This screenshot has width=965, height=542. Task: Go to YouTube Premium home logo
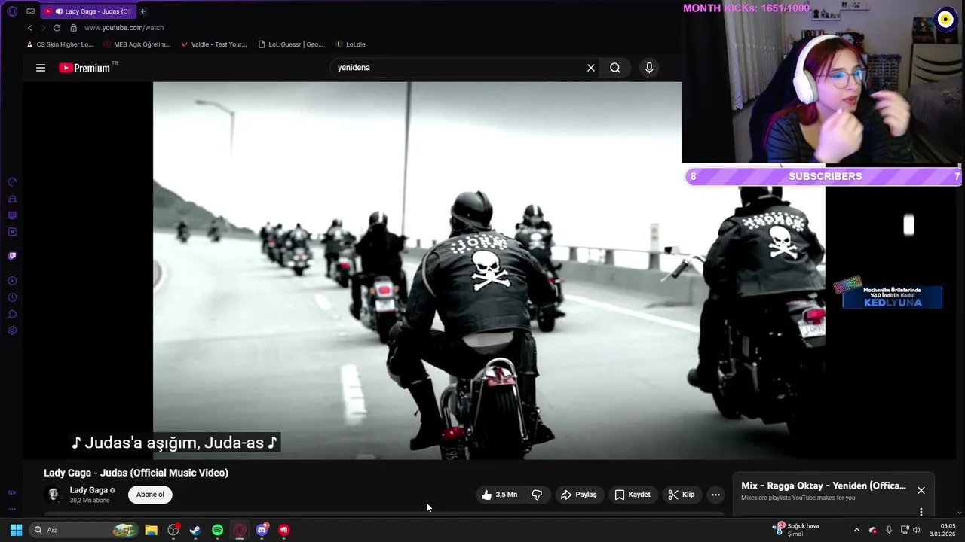tap(85, 68)
